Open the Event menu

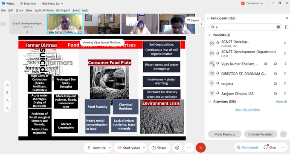tap(76, 10)
